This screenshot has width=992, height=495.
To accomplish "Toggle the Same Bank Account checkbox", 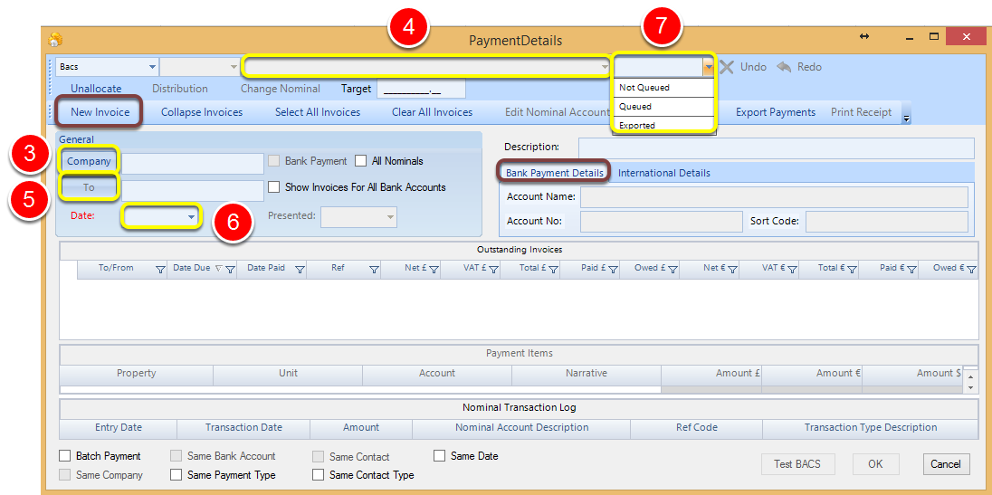I will (176, 456).
